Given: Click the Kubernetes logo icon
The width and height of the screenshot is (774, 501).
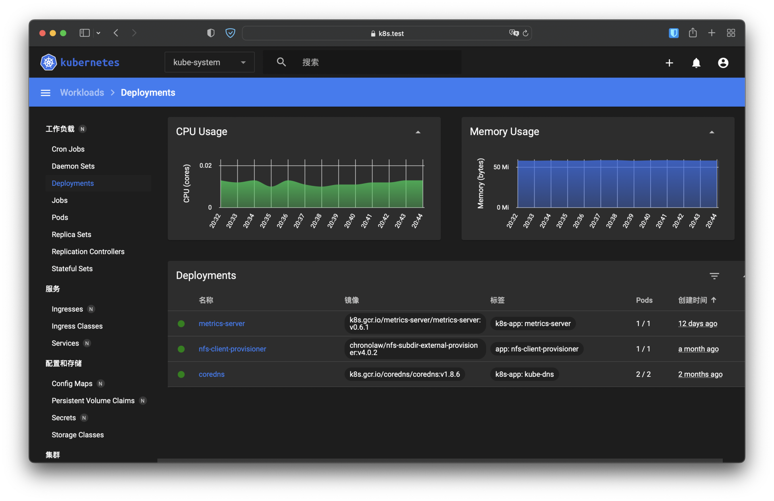Looking at the screenshot, I should (x=48, y=62).
